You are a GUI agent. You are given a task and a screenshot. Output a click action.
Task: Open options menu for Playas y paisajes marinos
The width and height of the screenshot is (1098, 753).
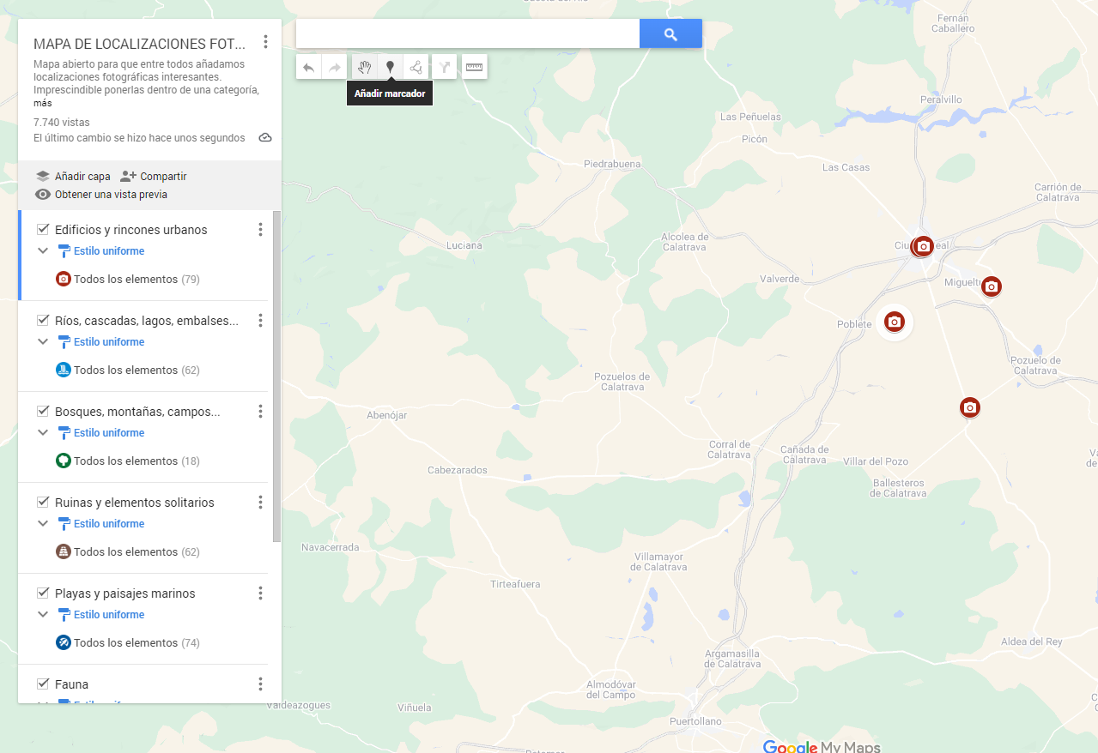coord(260,593)
